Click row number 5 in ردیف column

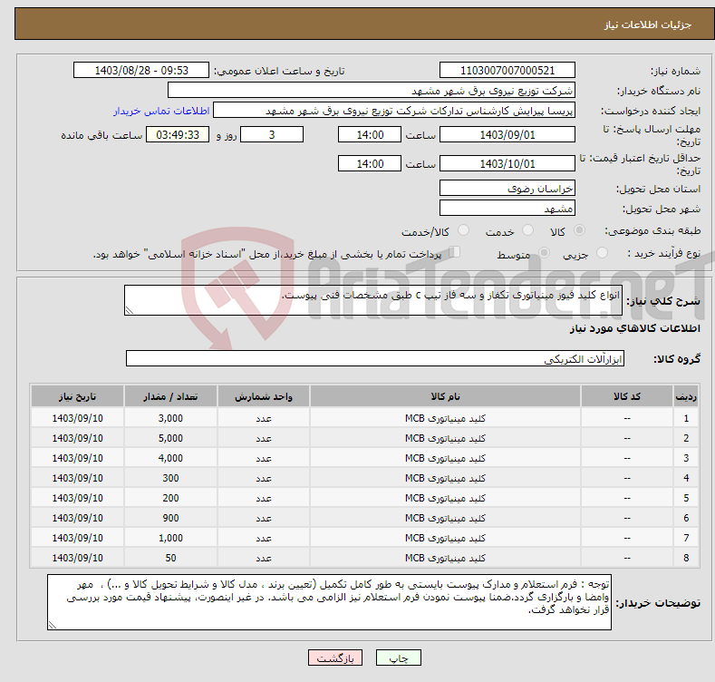click(686, 498)
